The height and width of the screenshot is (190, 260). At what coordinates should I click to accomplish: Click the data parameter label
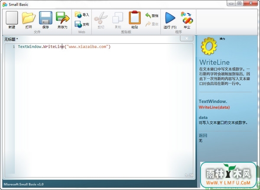tap(203, 117)
